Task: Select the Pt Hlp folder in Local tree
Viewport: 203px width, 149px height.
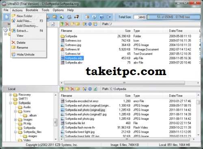Action: (x=27, y=124)
